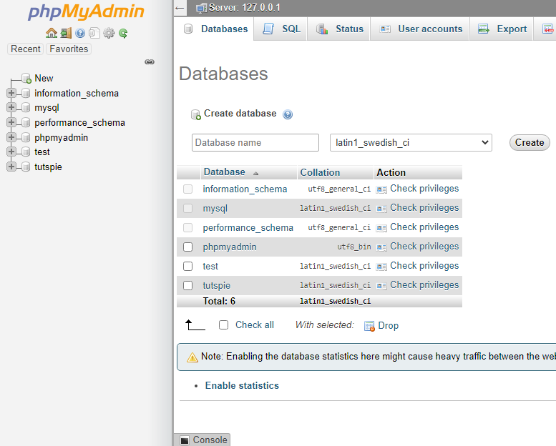Click the Create button
This screenshot has width=556, height=446.
pyautogui.click(x=530, y=143)
